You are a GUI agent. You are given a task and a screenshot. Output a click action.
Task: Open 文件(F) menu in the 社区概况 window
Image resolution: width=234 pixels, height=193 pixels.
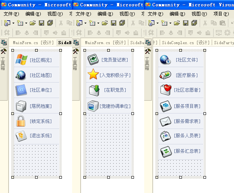(x=11, y=14)
